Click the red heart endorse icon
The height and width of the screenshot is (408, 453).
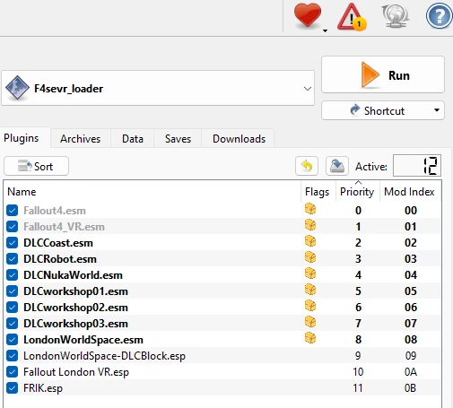click(308, 16)
